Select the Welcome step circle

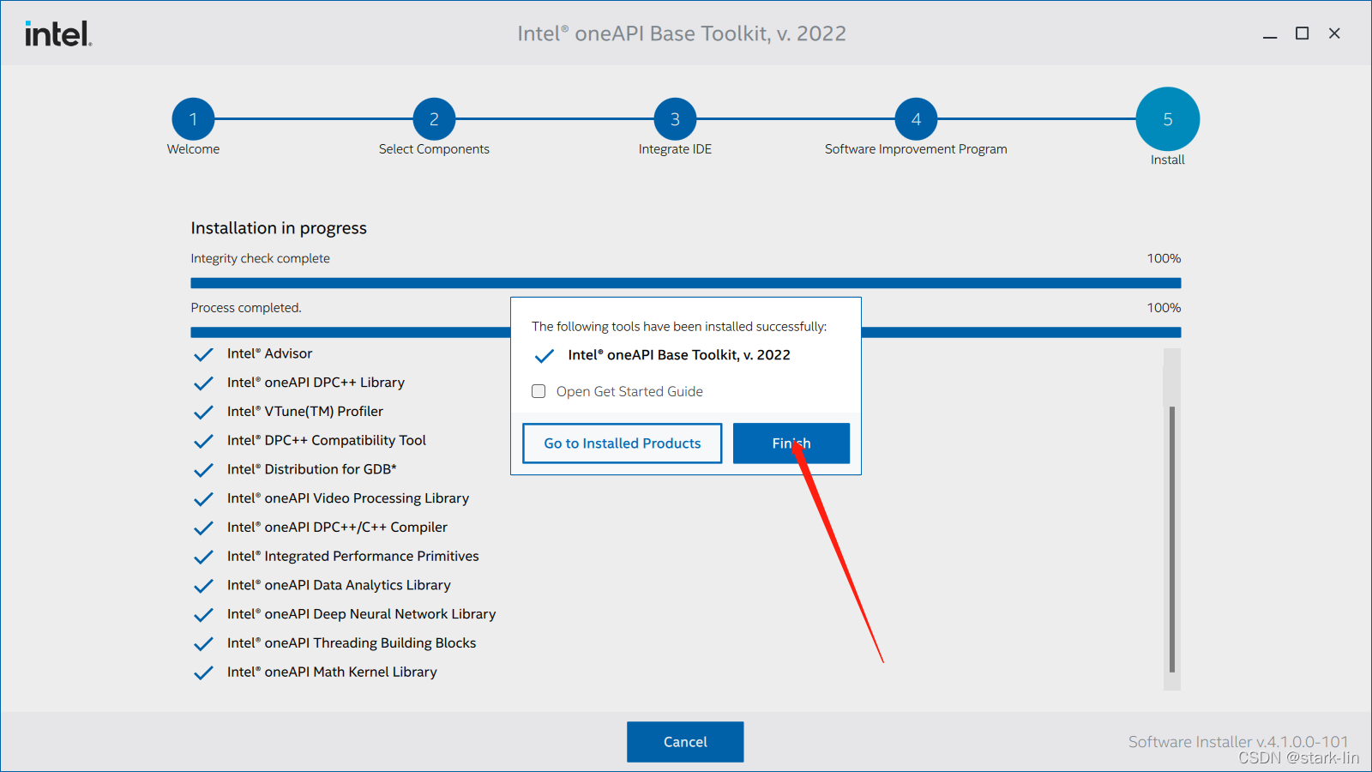[x=193, y=119]
